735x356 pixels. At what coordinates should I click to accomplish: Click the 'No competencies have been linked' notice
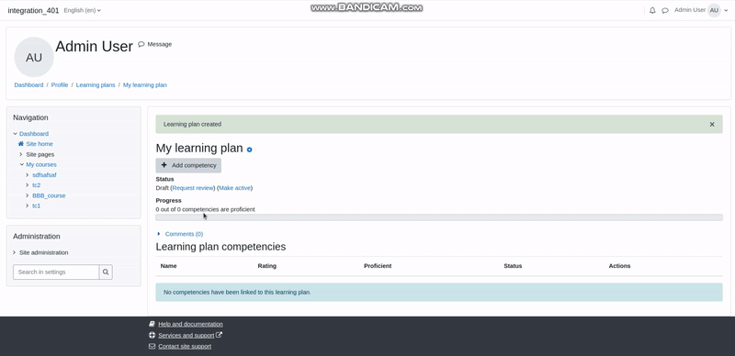pyautogui.click(x=439, y=292)
